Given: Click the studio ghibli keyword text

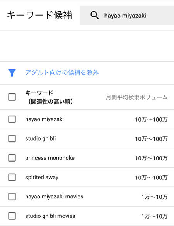Looking at the screenshot, I should click(41, 139).
